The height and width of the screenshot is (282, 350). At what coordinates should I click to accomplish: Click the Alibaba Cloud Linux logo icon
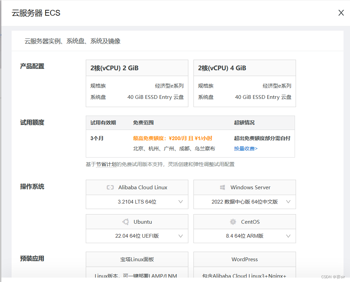point(110,187)
